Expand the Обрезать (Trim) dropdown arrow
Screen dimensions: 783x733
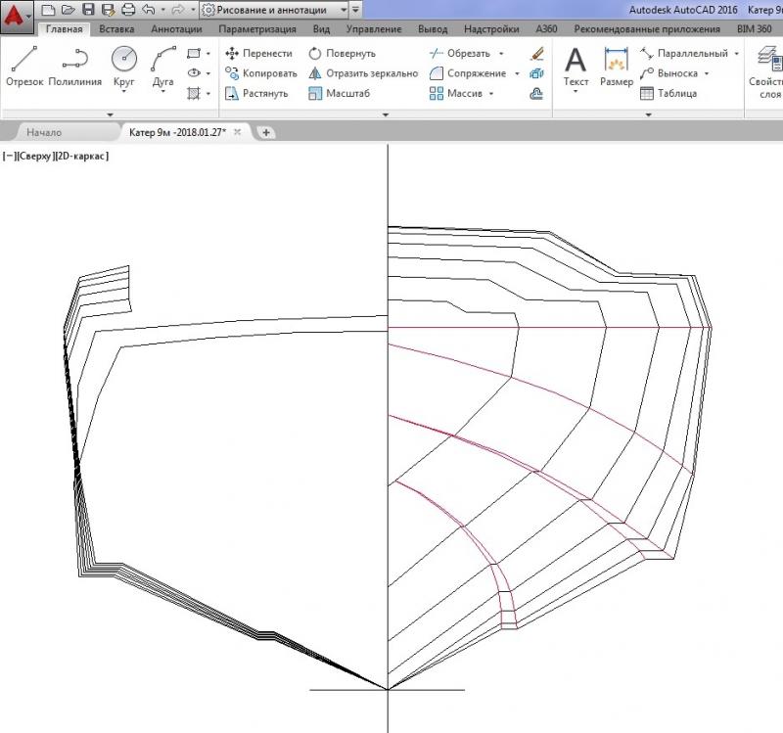tap(501, 54)
